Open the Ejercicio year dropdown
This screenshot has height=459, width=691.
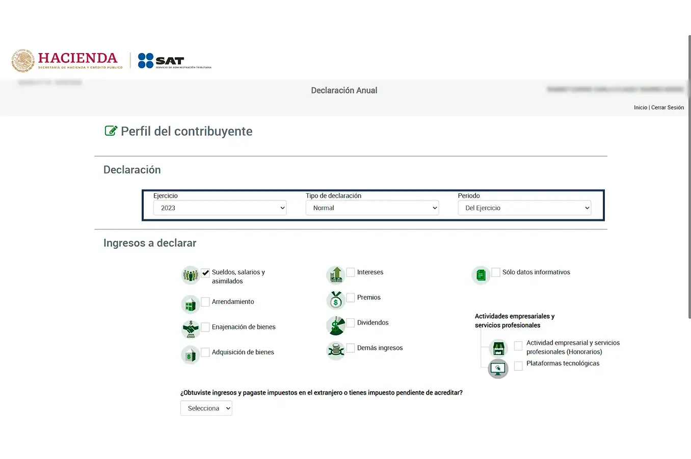(220, 208)
